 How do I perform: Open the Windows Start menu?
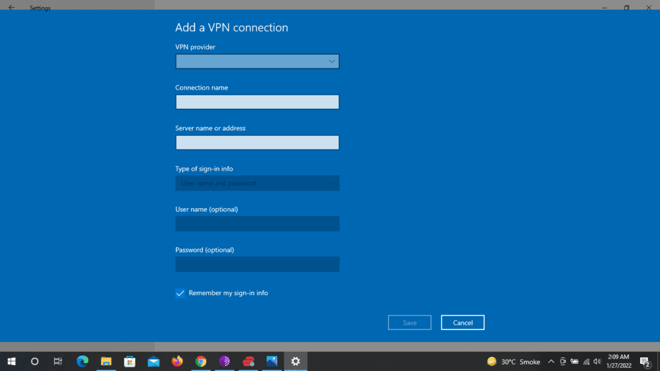click(12, 361)
